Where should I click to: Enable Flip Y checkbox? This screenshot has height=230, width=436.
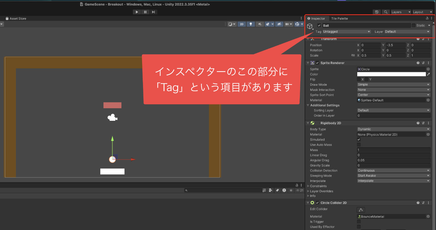(367, 79)
